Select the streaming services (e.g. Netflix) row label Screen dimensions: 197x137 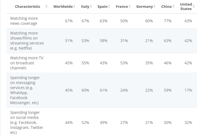coord(27,41)
